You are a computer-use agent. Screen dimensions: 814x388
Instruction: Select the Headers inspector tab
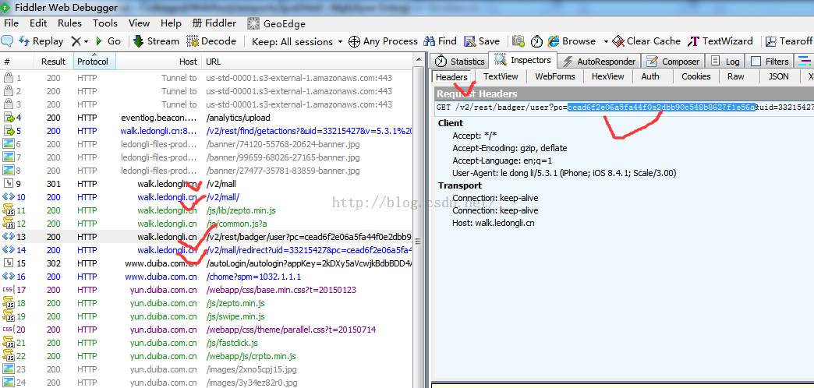[x=451, y=77]
